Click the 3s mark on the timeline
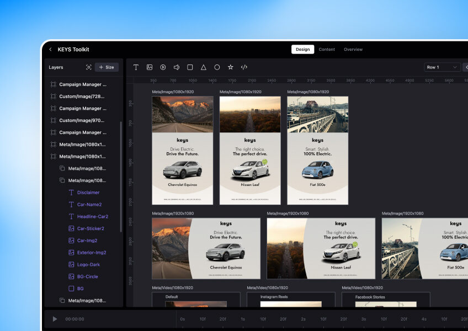This screenshot has height=331, width=468. pos(364,319)
